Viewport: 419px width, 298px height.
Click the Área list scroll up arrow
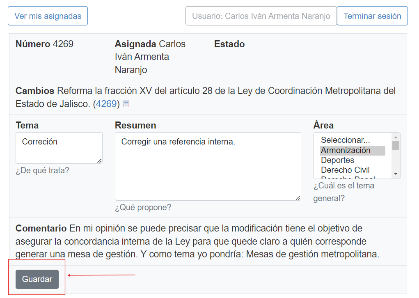click(396, 137)
